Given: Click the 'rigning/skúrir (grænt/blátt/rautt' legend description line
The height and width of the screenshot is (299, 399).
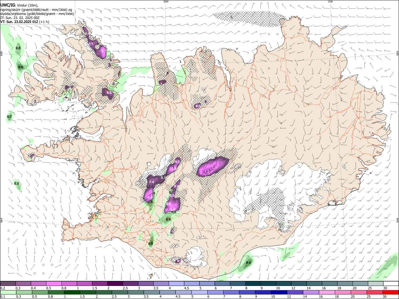Looking at the screenshot, I should [36, 9].
